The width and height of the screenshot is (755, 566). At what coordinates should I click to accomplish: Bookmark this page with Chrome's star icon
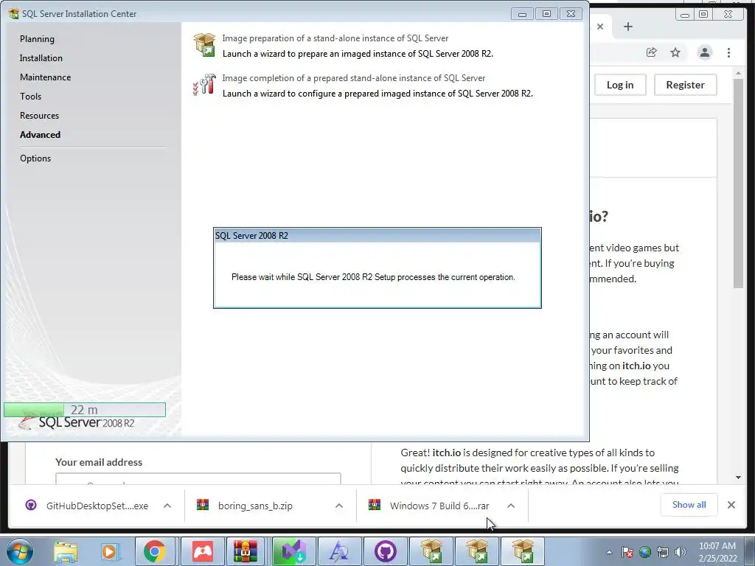pyautogui.click(x=675, y=52)
